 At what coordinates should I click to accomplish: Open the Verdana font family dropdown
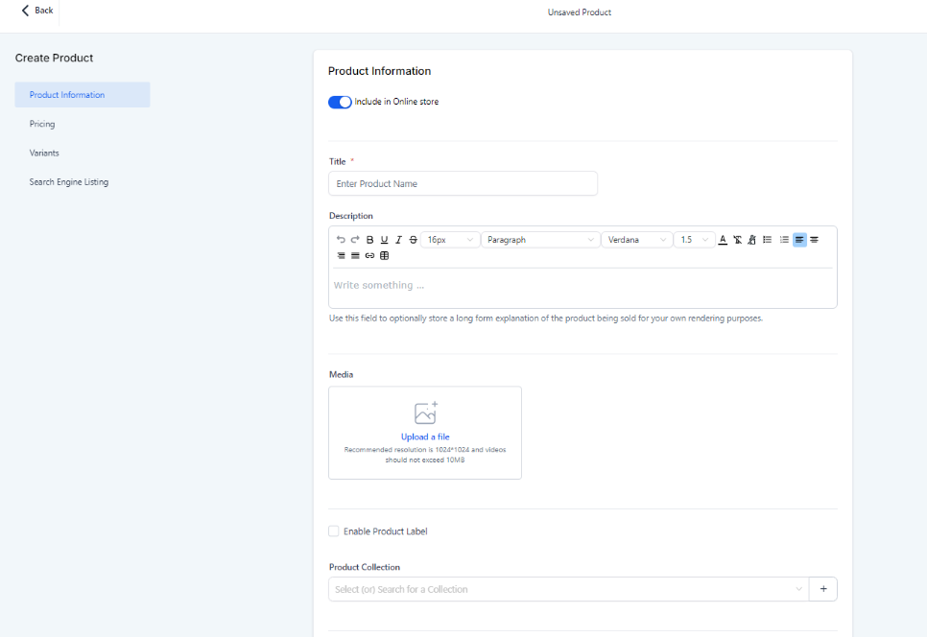click(x=637, y=240)
